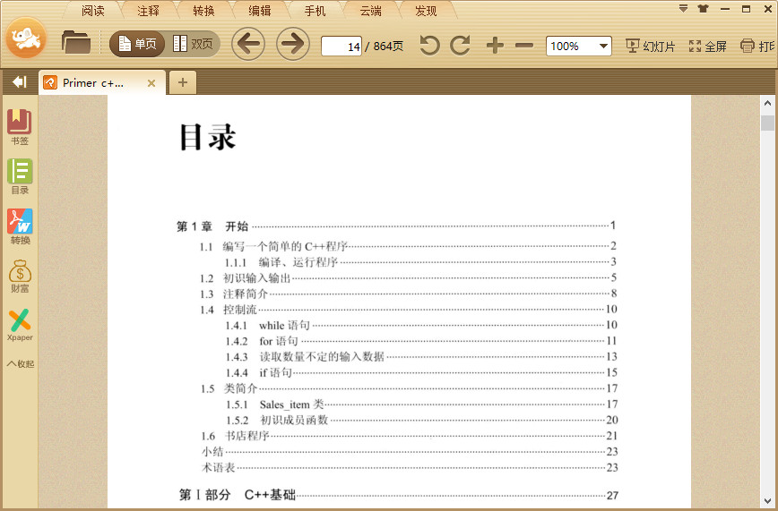Screen dimensions: 778x511
Task: Click the total pages label 864页
Action: (x=388, y=47)
